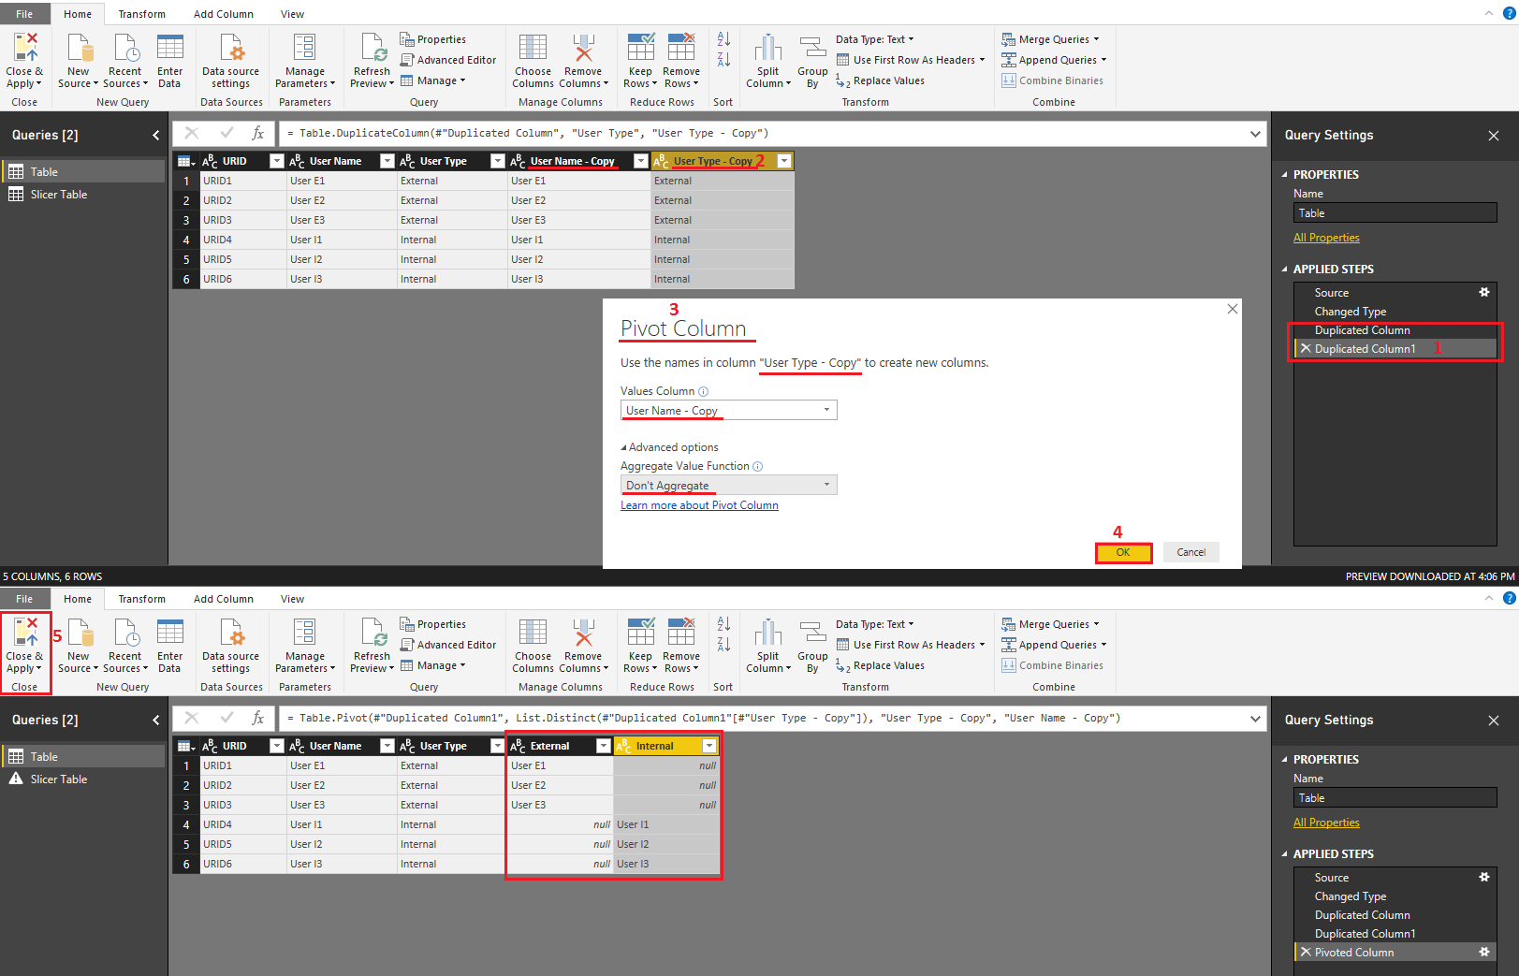Screen dimensions: 1519x976
Task: Click upper query Name input field
Action: (x=1395, y=213)
